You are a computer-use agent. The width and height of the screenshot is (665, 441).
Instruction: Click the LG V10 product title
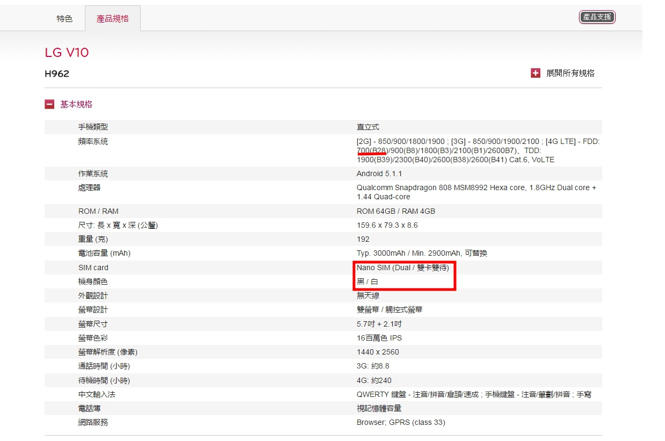67,53
